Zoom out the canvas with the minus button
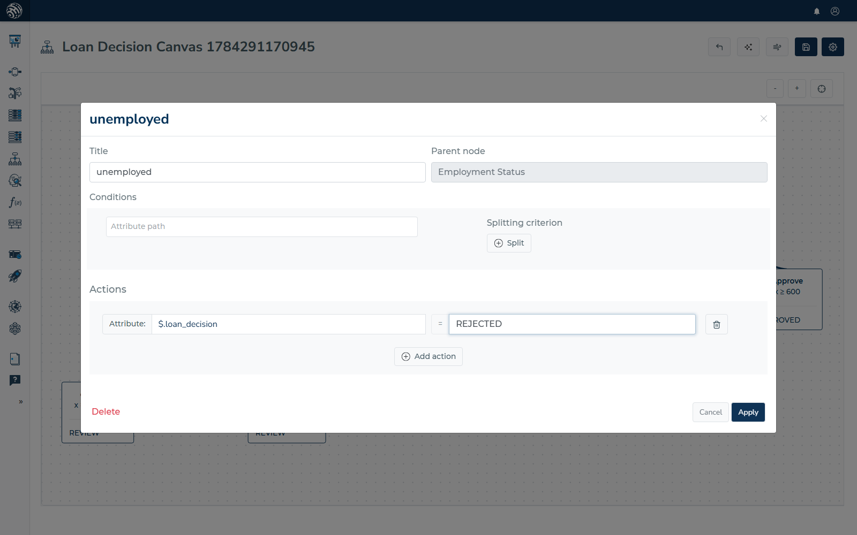Image resolution: width=857 pixels, height=535 pixels. 775,89
